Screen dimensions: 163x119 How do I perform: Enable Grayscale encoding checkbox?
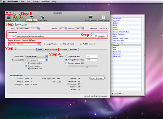click(x=26, y=63)
